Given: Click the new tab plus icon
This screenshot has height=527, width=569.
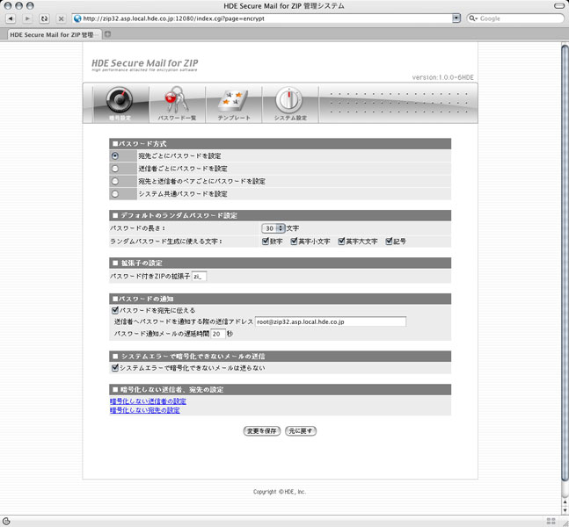Looking at the screenshot, I should (x=107, y=34).
